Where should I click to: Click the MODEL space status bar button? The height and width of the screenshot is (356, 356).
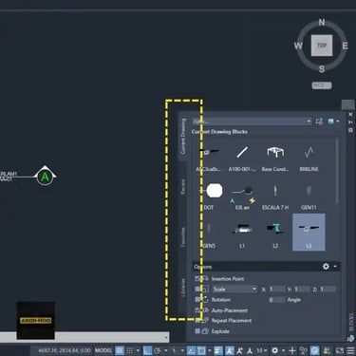103,350
